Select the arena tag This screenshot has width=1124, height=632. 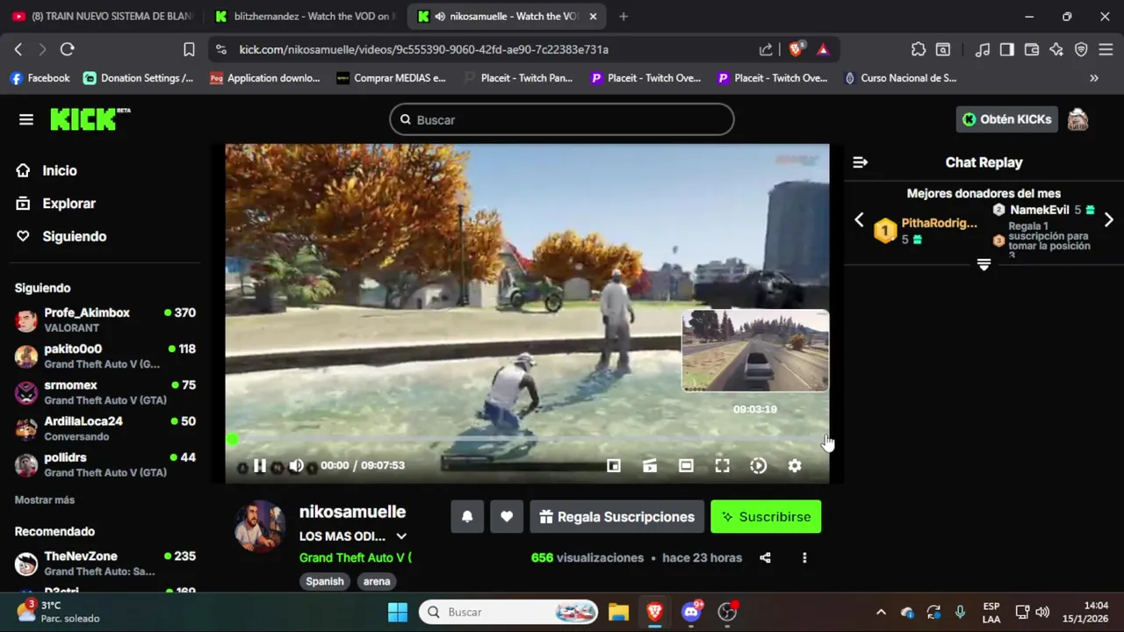tap(377, 581)
